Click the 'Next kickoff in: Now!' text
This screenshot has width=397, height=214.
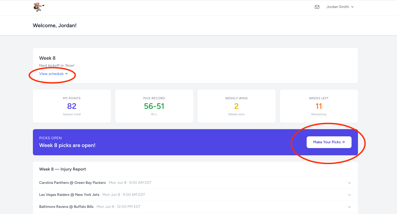point(57,65)
